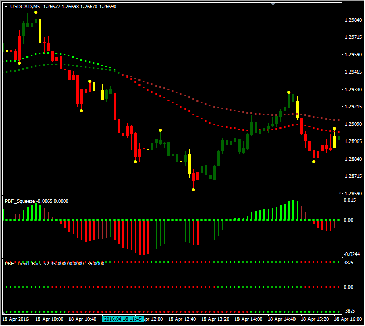The image size is (365, 326).
Task: Click the 1.29715 price scale label
Action: 353,37
